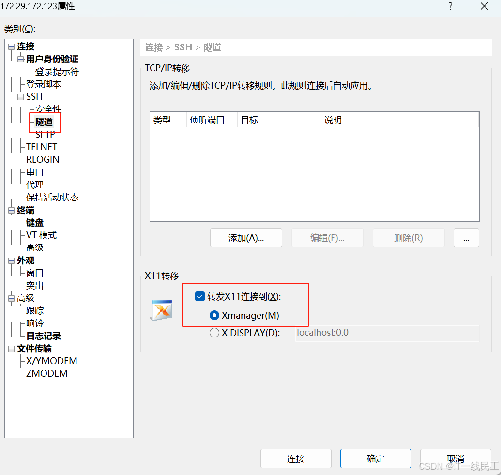Select 登录提示符 in the tree
501x475 pixels.
pos(57,72)
